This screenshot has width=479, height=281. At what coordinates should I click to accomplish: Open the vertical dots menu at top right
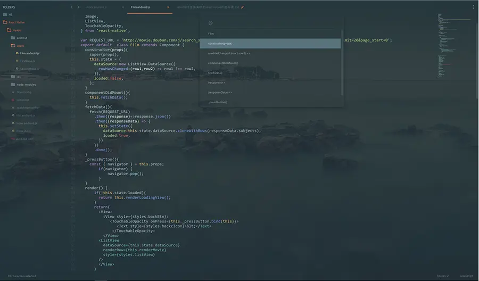[x=474, y=7]
